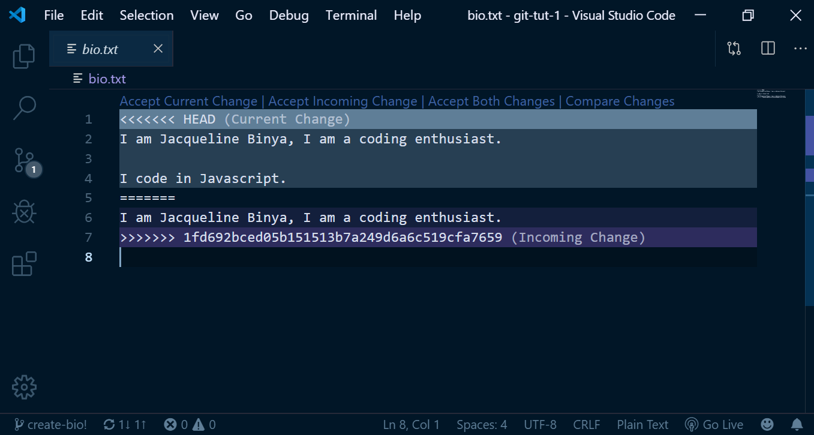Viewport: 814px width, 435px height.
Task: Select the bio.txt editor tab
Action: [112, 49]
